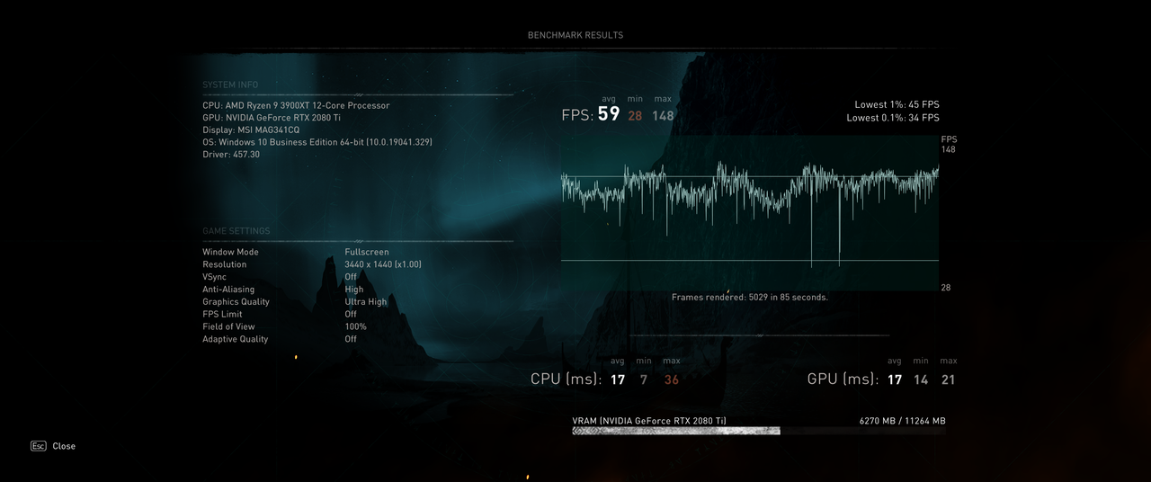Image resolution: width=1151 pixels, height=482 pixels.
Task: Click the minimum FPS value 28 beside 59
Action: (x=635, y=115)
